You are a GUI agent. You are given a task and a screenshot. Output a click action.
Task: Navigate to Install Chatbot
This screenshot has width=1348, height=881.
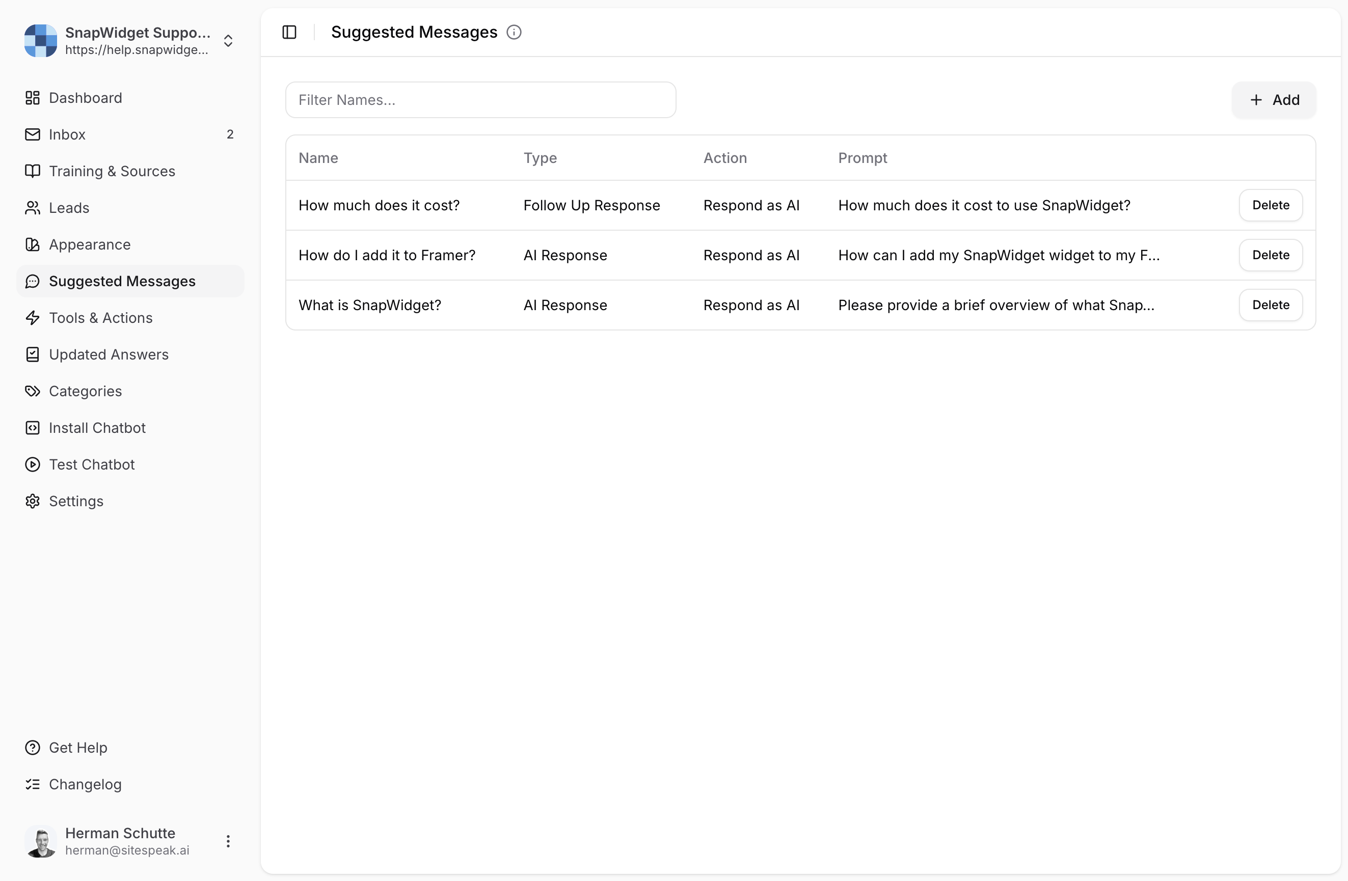tap(130, 428)
